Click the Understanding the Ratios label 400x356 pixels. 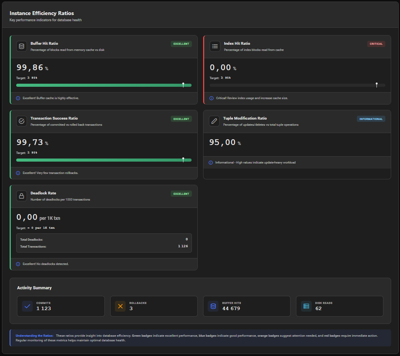click(34, 336)
